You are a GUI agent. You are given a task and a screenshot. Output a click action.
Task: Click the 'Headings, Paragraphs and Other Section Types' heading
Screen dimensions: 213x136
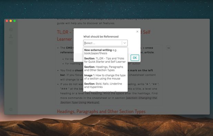coord(101,111)
